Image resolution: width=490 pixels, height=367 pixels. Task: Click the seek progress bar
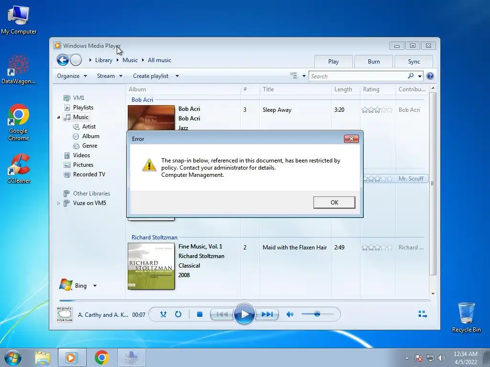coord(245,301)
